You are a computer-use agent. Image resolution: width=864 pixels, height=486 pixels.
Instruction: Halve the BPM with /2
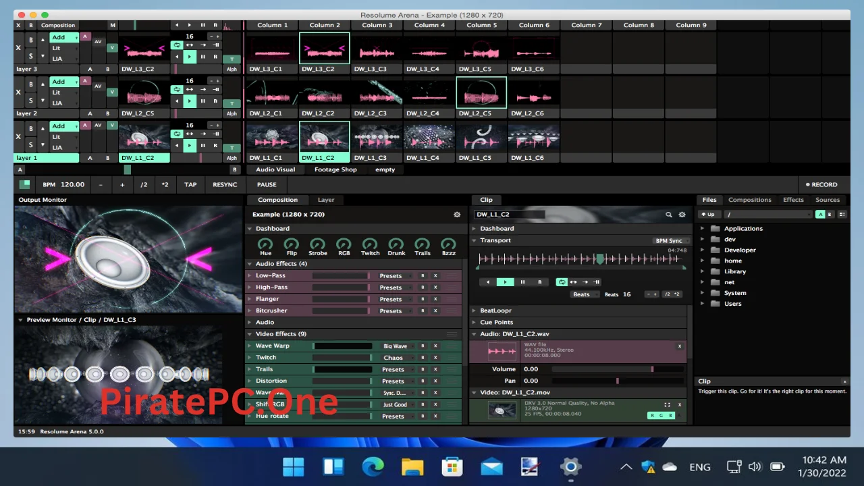[144, 184]
